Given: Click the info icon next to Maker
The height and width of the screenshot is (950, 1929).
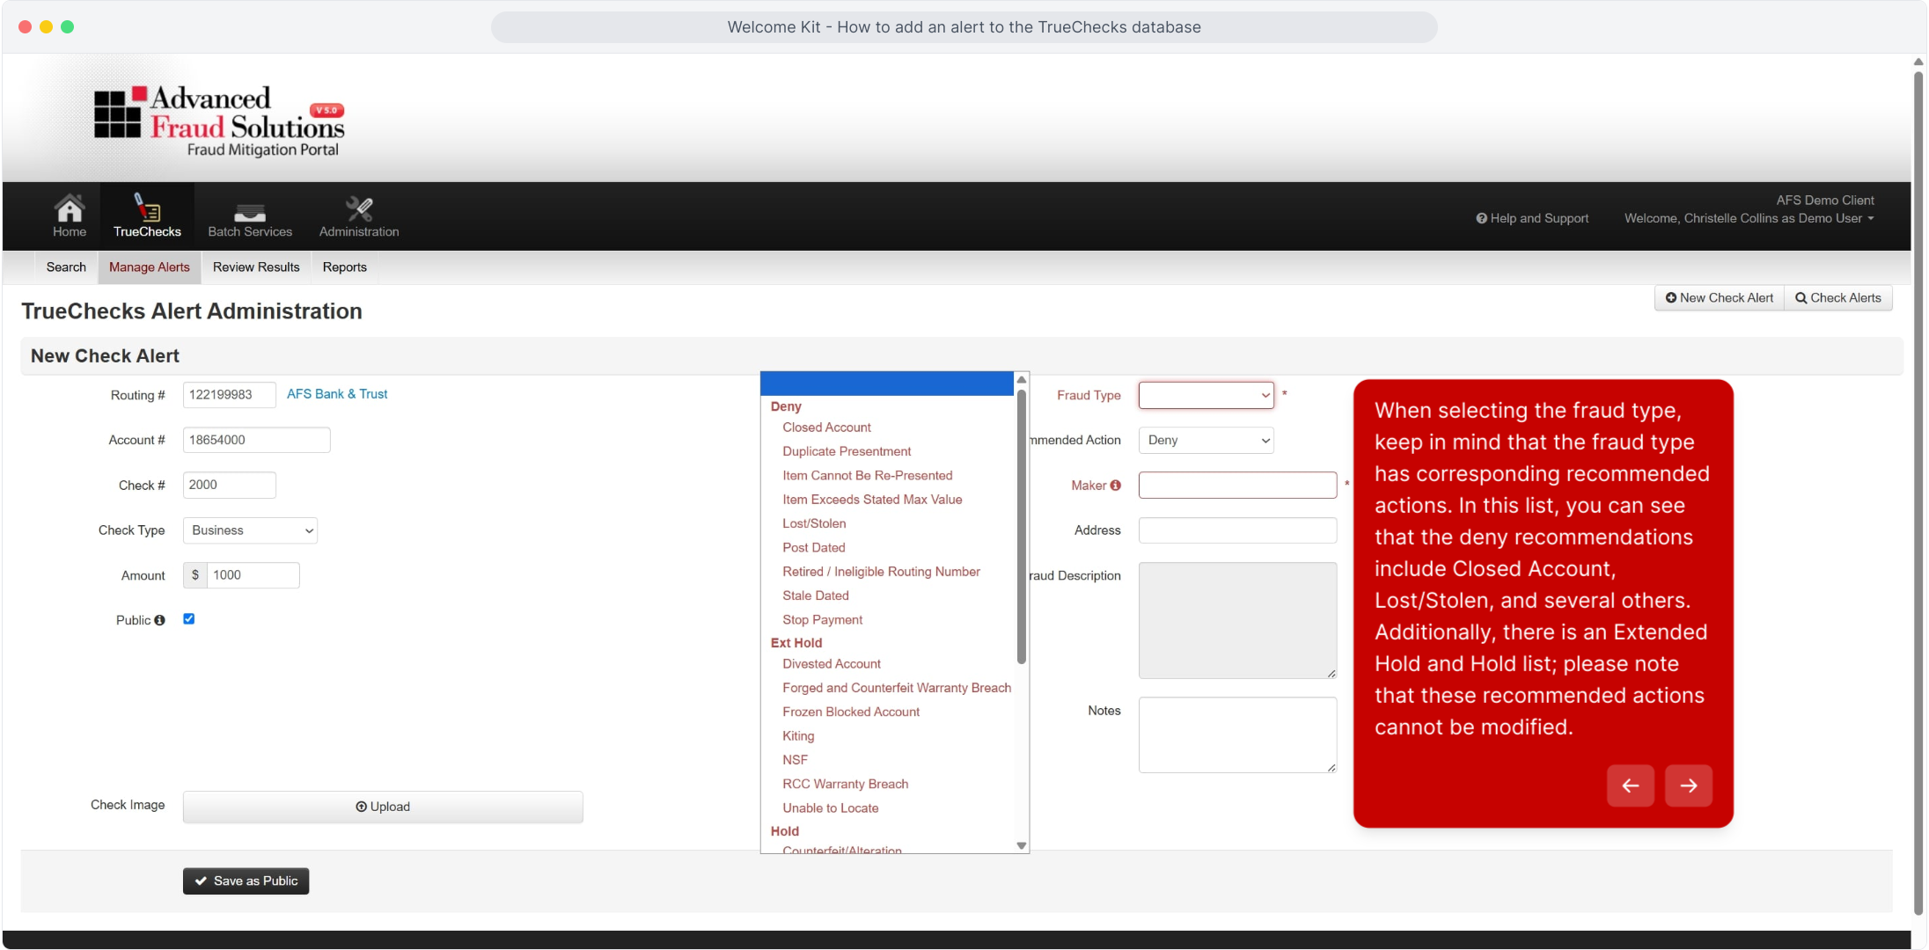Looking at the screenshot, I should pos(1116,486).
